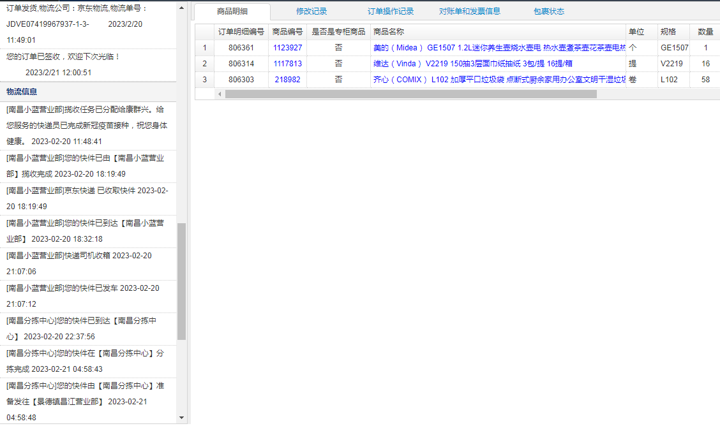
Task: Click the 您的快件已发车 logistics entry
Action: tap(88, 297)
